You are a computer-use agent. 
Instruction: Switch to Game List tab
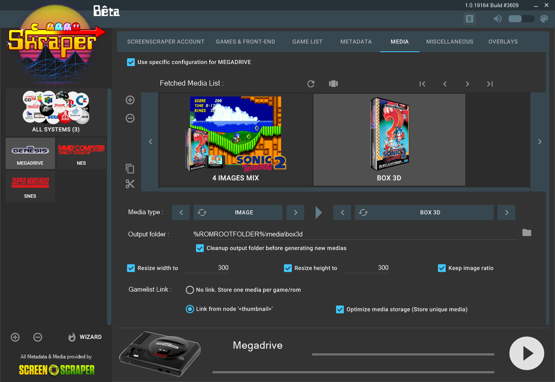click(x=307, y=42)
